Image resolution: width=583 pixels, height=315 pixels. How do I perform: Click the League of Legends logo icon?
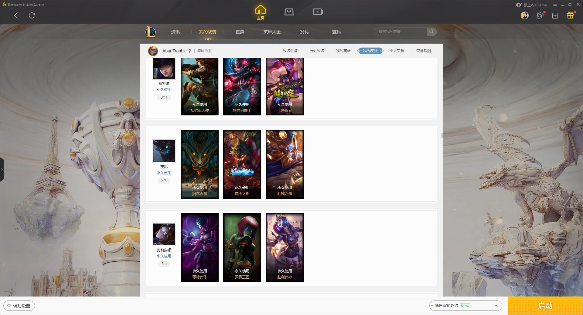[151, 32]
